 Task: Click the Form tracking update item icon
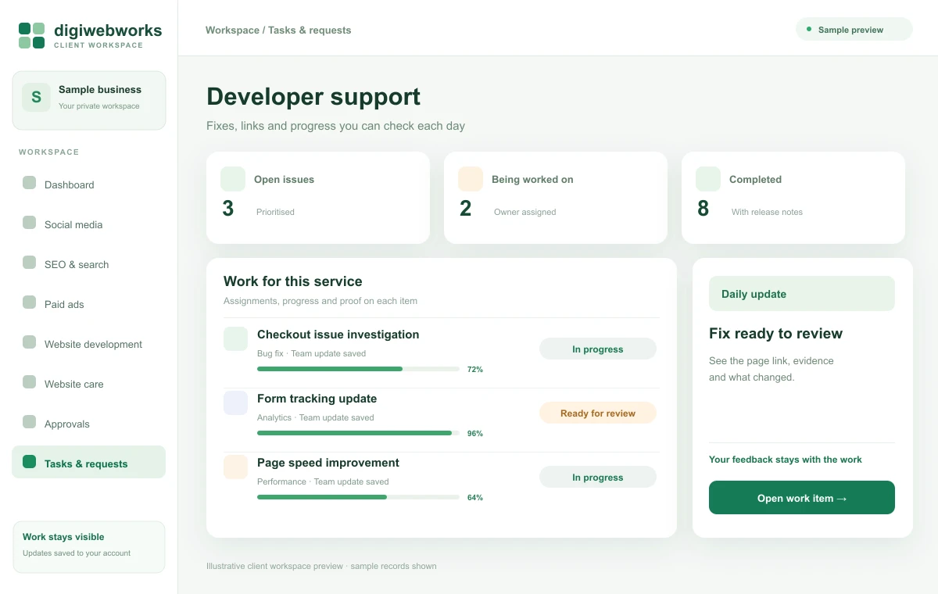(235, 403)
